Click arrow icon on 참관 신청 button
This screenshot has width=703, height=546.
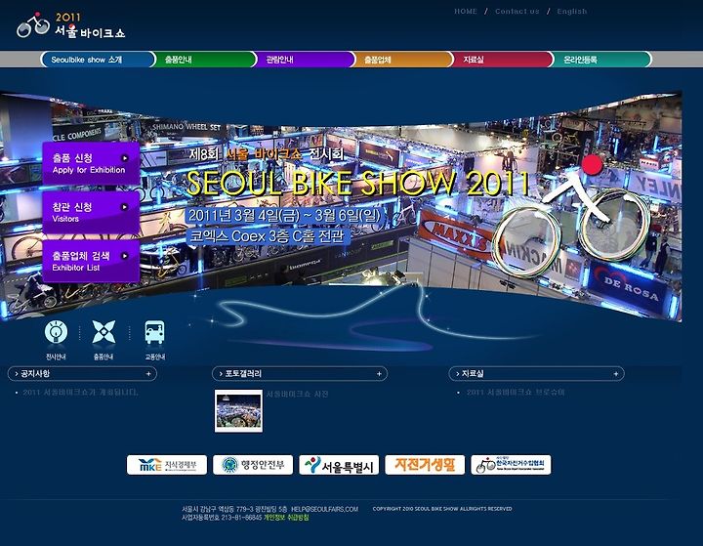pos(125,207)
